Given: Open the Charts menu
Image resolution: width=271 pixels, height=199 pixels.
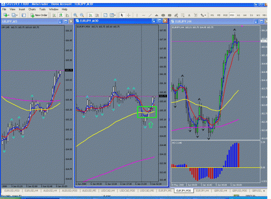Looking at the screenshot, I should 32,10.
